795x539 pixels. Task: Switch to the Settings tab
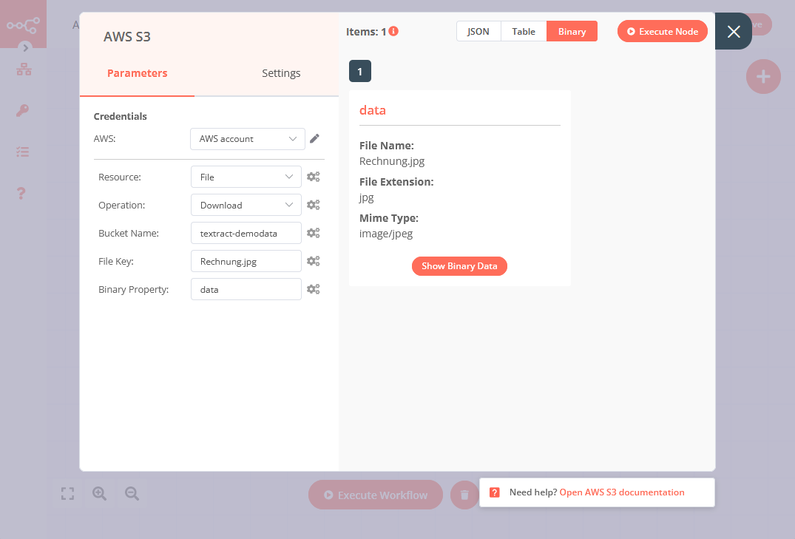(281, 73)
